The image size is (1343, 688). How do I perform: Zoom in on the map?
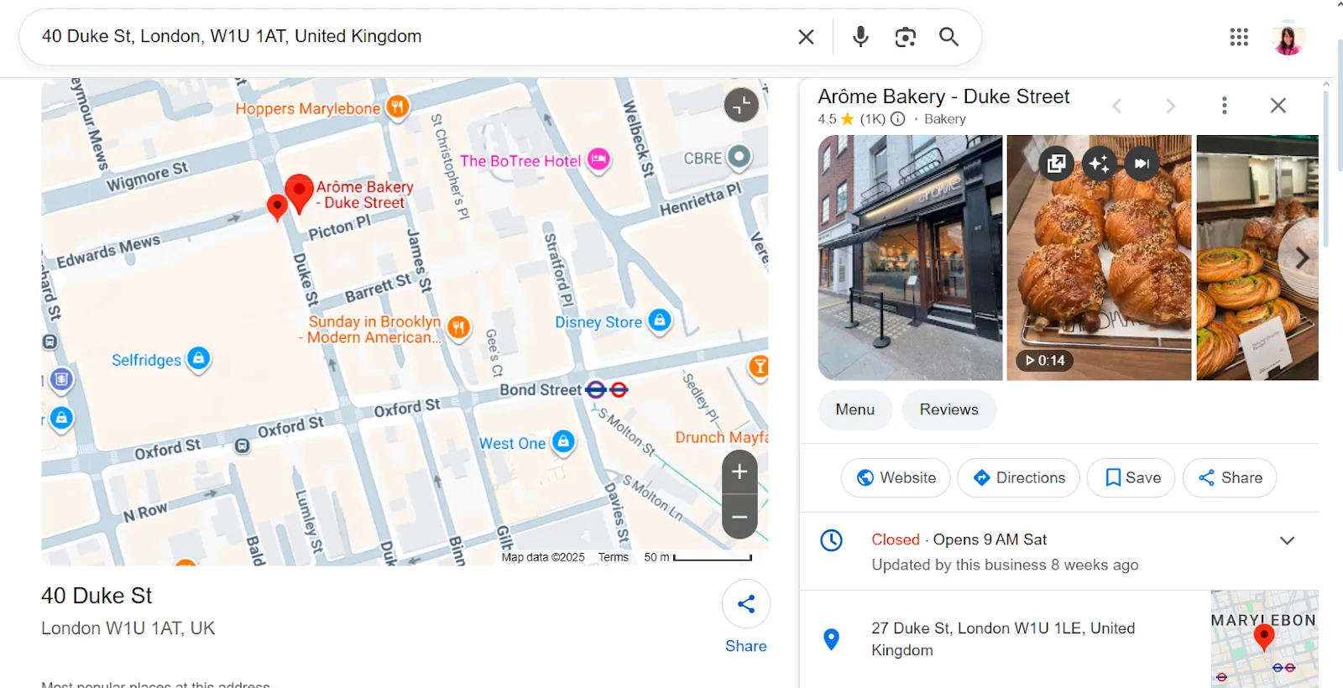pyautogui.click(x=739, y=472)
